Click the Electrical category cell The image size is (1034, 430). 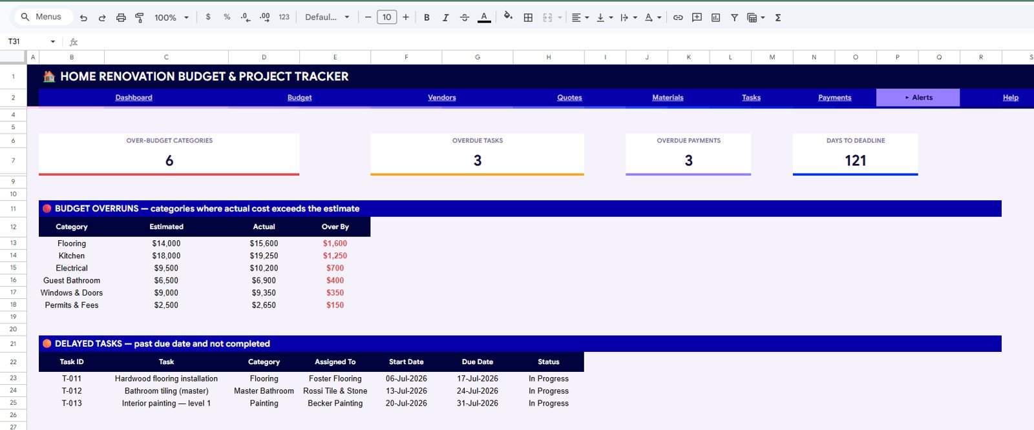(x=72, y=268)
